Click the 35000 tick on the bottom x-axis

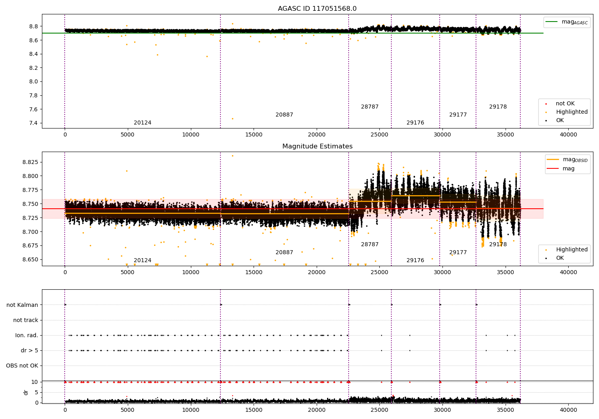(506, 410)
